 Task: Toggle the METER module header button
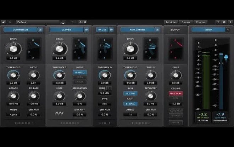tap(208, 30)
